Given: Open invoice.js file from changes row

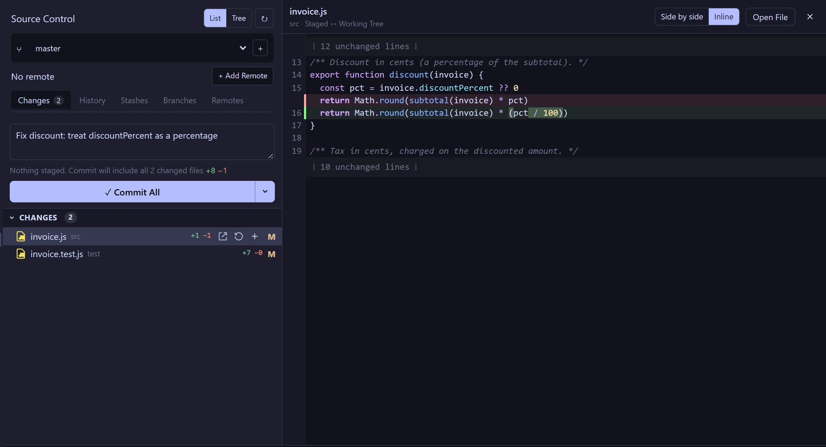Looking at the screenshot, I should tap(222, 236).
